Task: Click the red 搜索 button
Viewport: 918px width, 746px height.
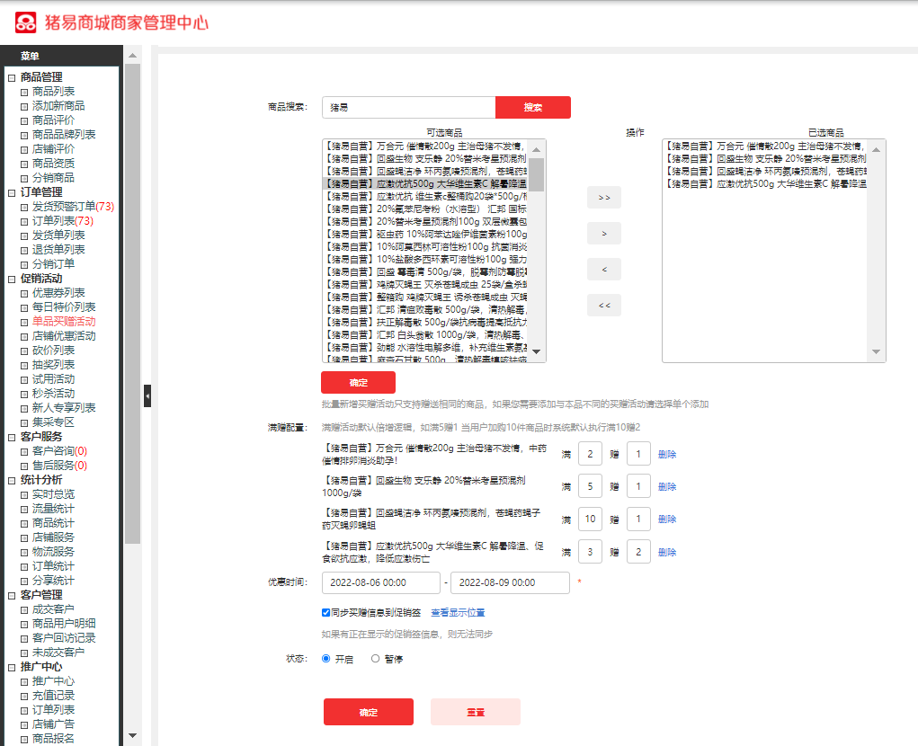Action: click(533, 107)
